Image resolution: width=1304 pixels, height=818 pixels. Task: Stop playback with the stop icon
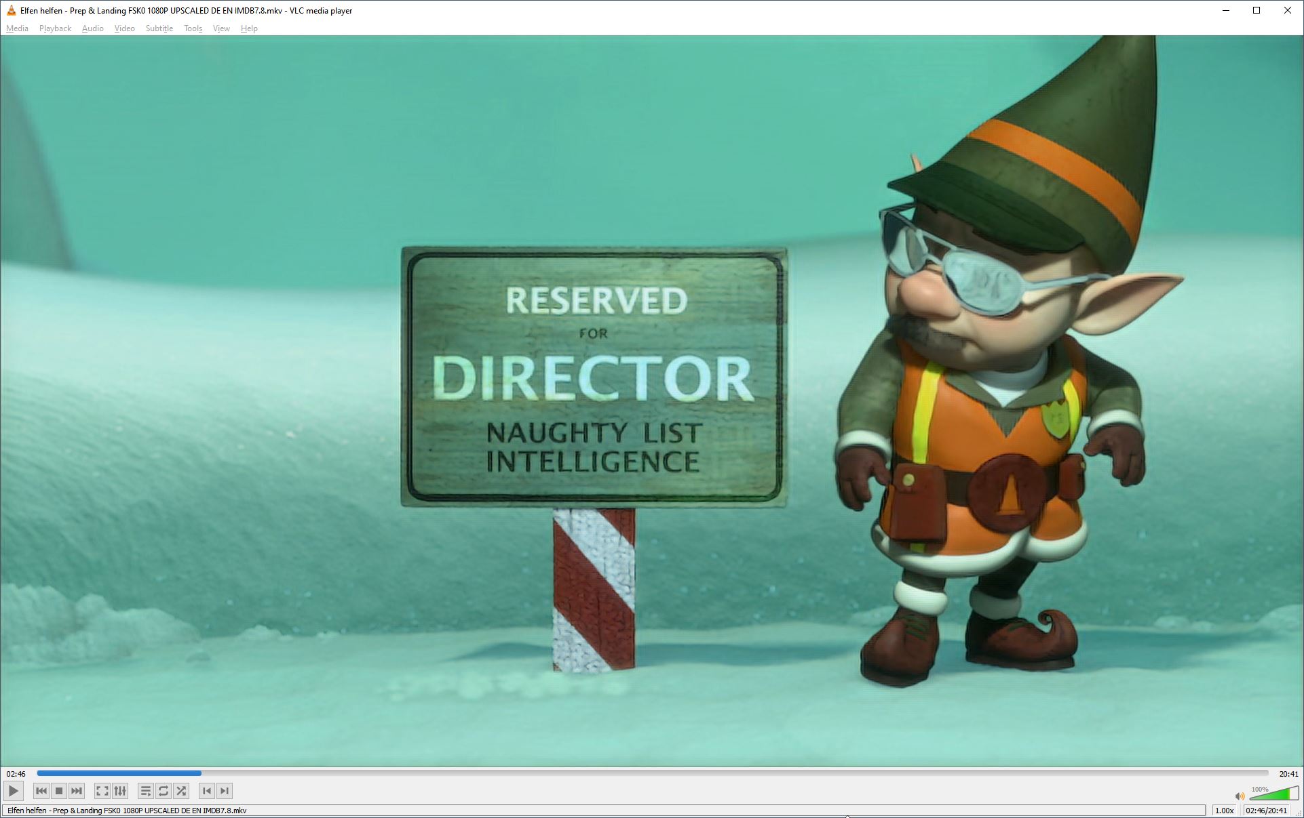59,791
